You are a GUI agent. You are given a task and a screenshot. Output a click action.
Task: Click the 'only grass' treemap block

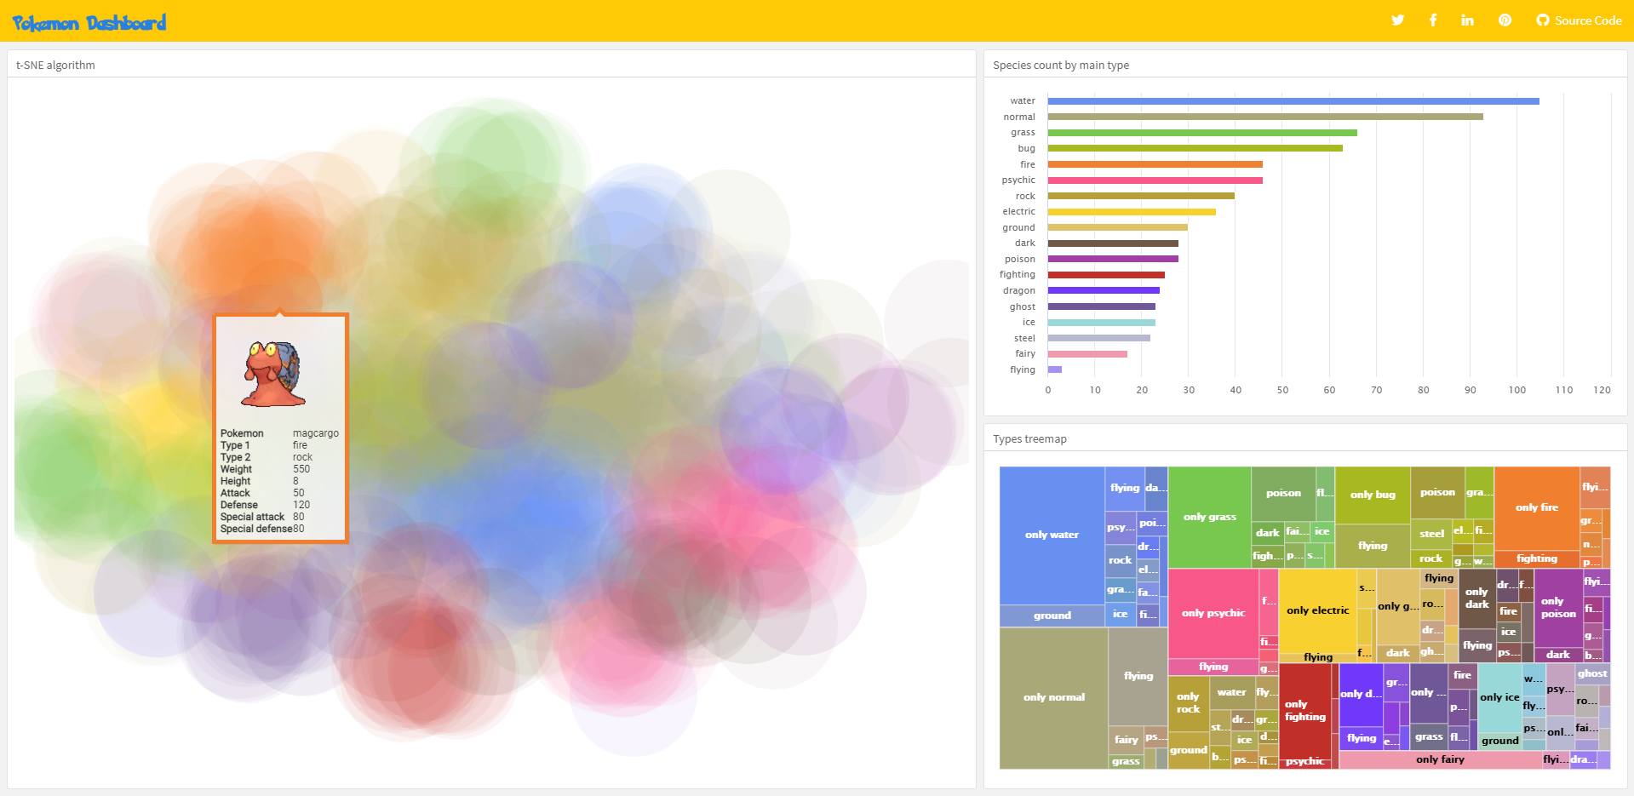[x=1209, y=517]
